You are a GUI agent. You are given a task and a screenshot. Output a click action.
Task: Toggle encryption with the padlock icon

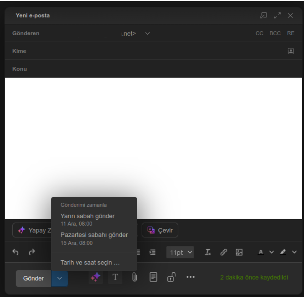(171, 278)
